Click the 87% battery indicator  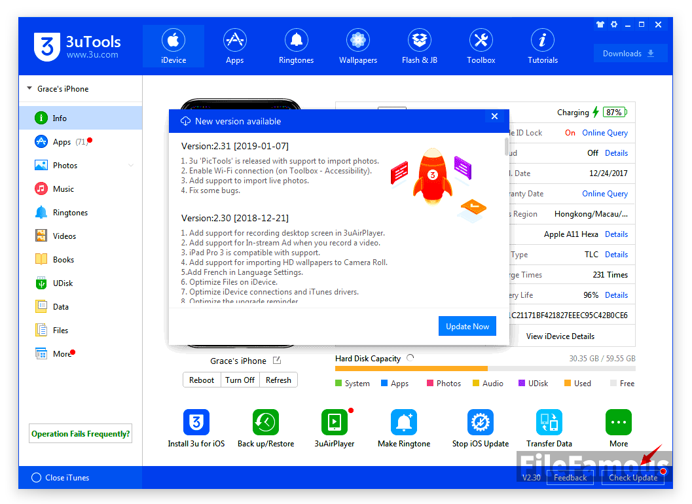615,112
